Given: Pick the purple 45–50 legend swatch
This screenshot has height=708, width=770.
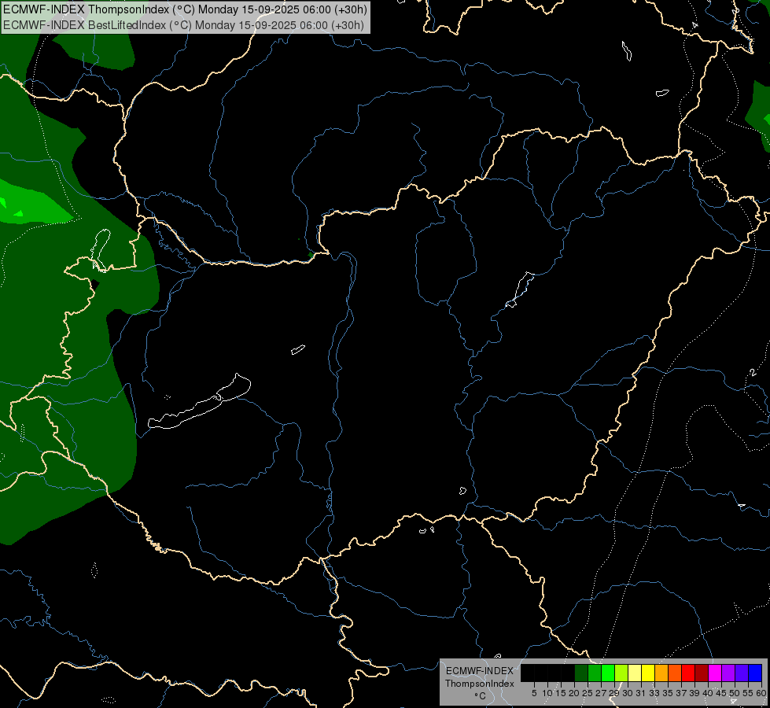Looking at the screenshot, I should pos(728,673).
